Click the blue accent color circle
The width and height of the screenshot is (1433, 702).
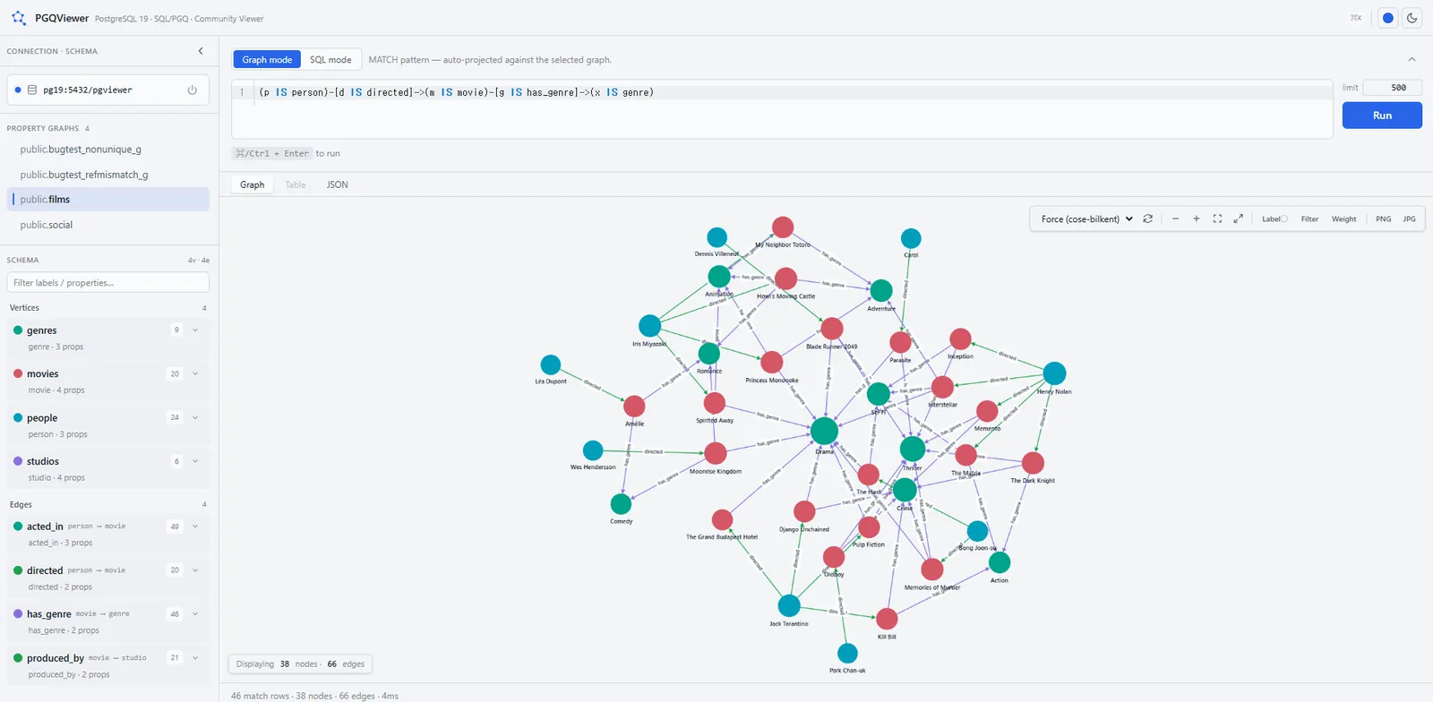pos(1387,18)
